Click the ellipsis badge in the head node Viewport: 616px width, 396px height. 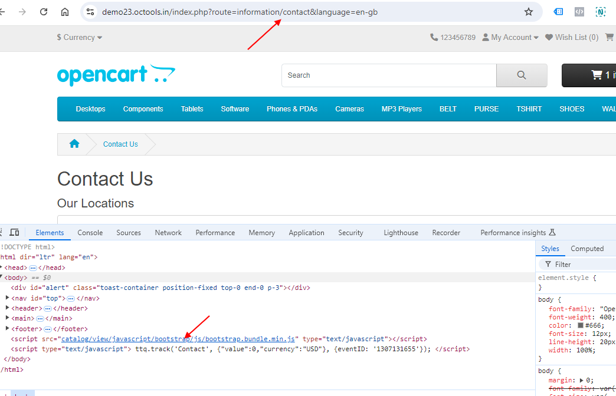[33, 268]
